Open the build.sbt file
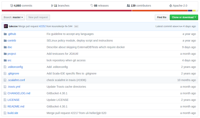200x118 pixels. (x=13, y=113)
